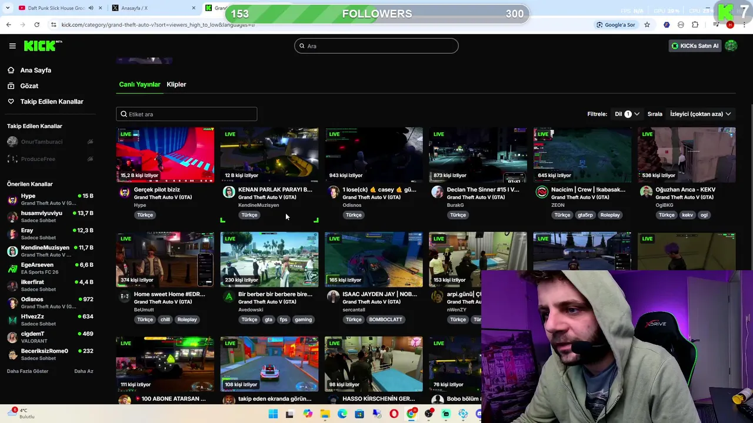
Task: Mute the Daft Punk browser tab
Action: 91,8
